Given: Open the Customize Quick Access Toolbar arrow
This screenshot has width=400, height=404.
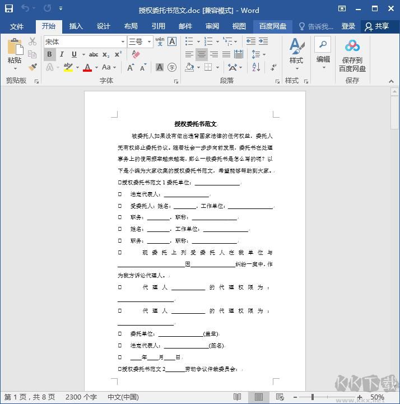Looking at the screenshot, I should (61, 8).
